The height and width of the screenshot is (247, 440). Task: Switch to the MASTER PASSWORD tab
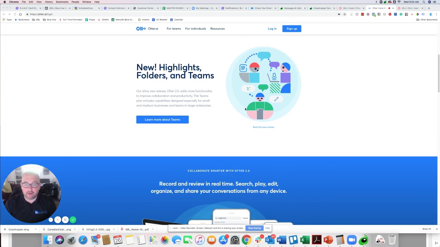[x=175, y=8]
